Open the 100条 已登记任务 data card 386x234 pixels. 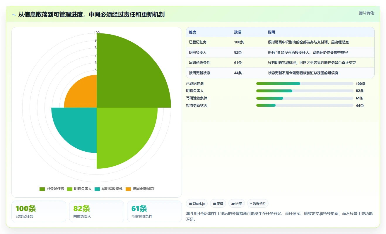tap(39, 211)
